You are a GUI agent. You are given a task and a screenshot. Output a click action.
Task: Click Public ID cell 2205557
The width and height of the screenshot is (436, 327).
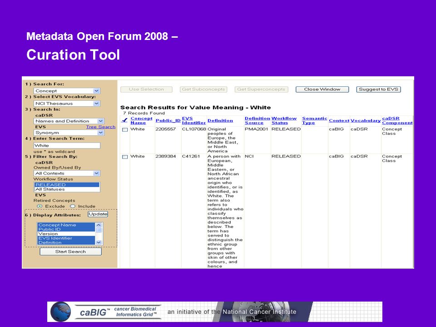pos(165,129)
